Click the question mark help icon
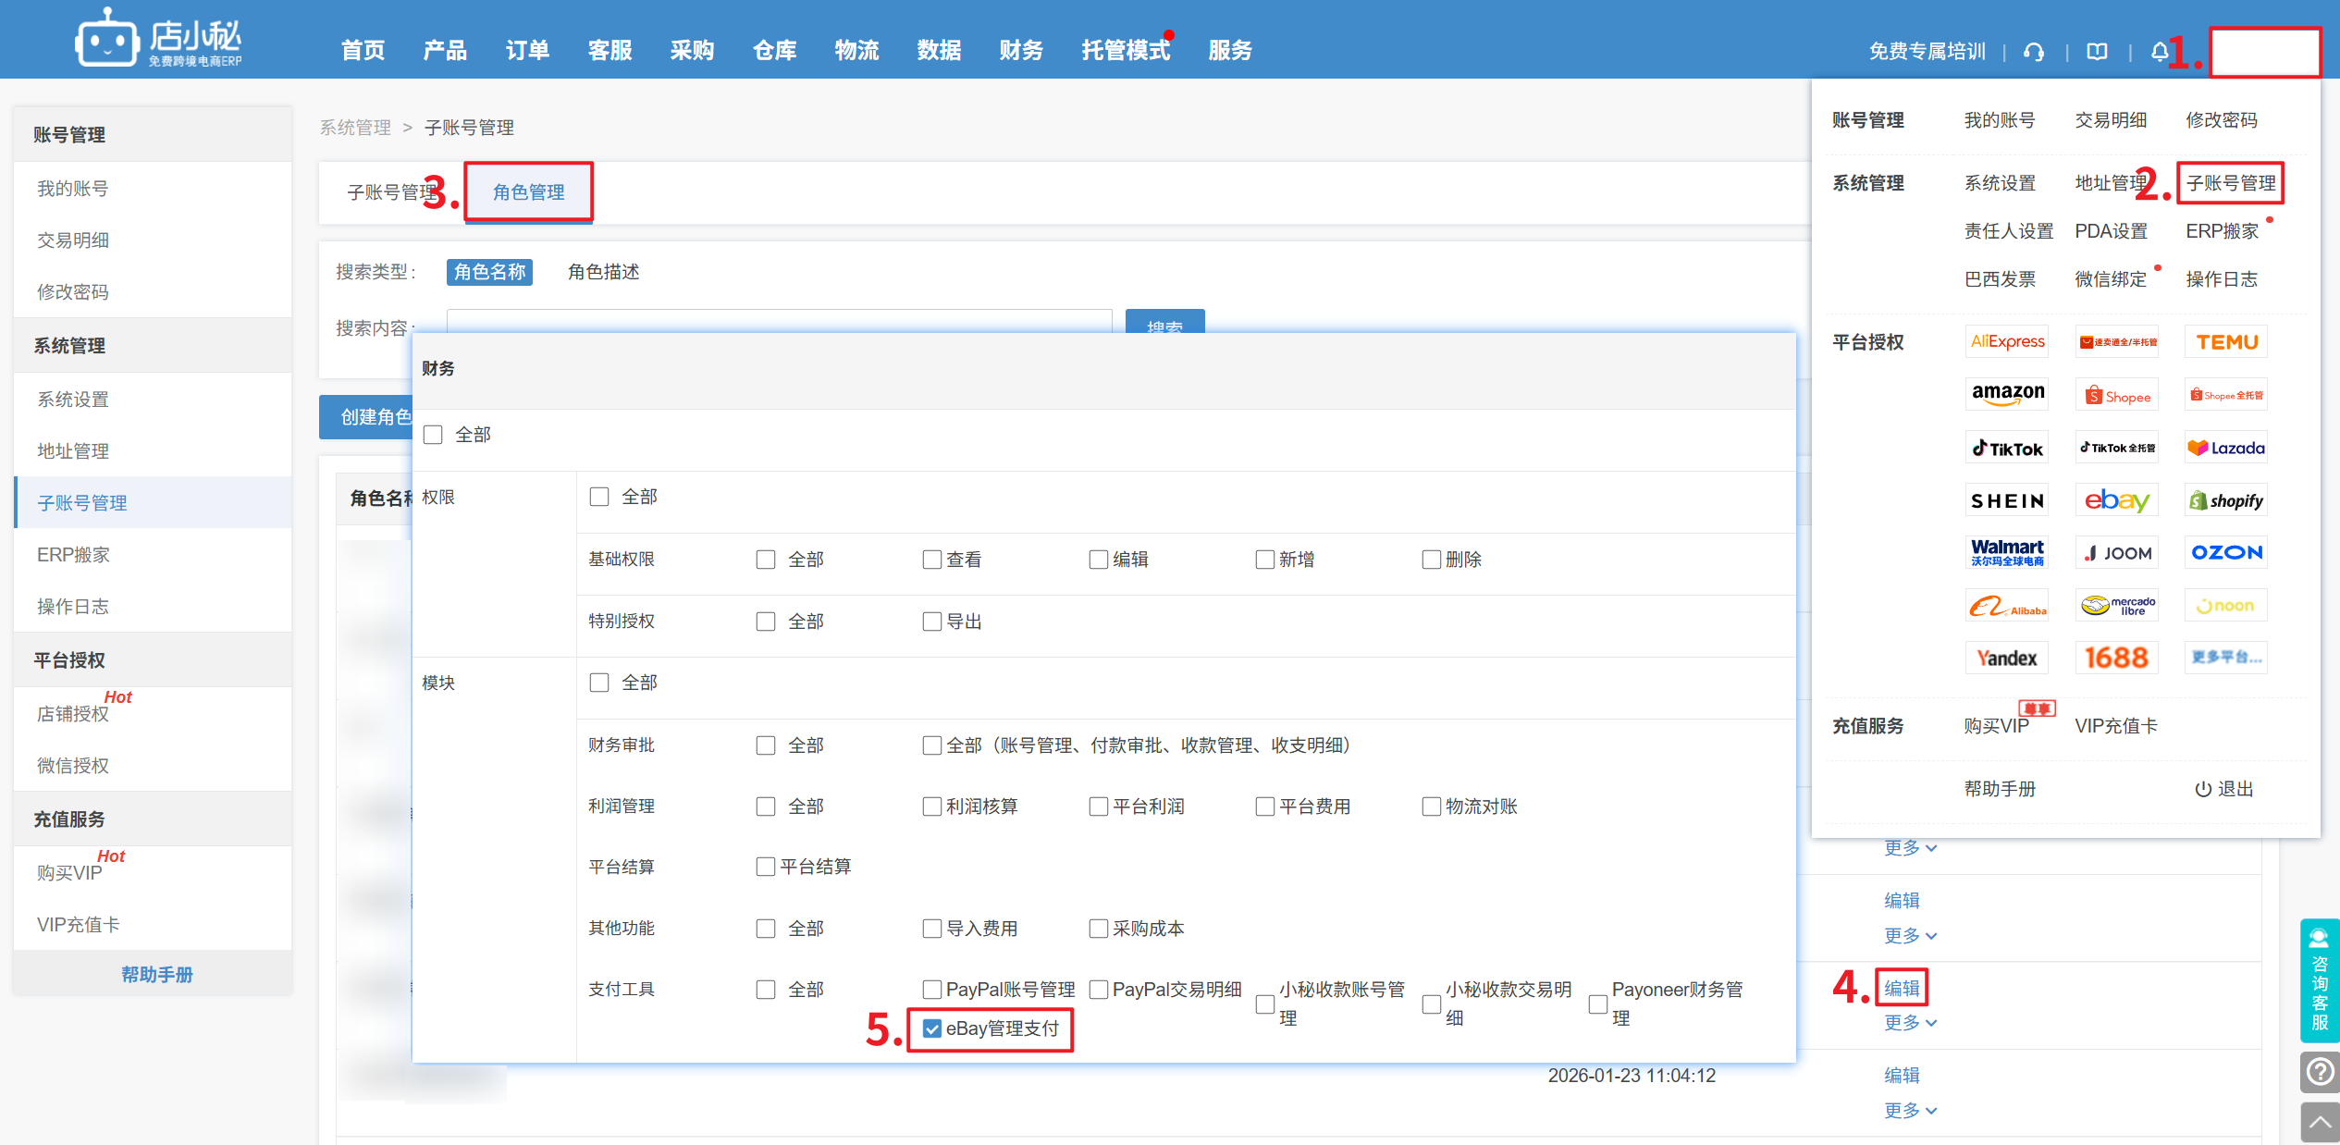This screenshot has height=1145, width=2340. (x=2319, y=1072)
